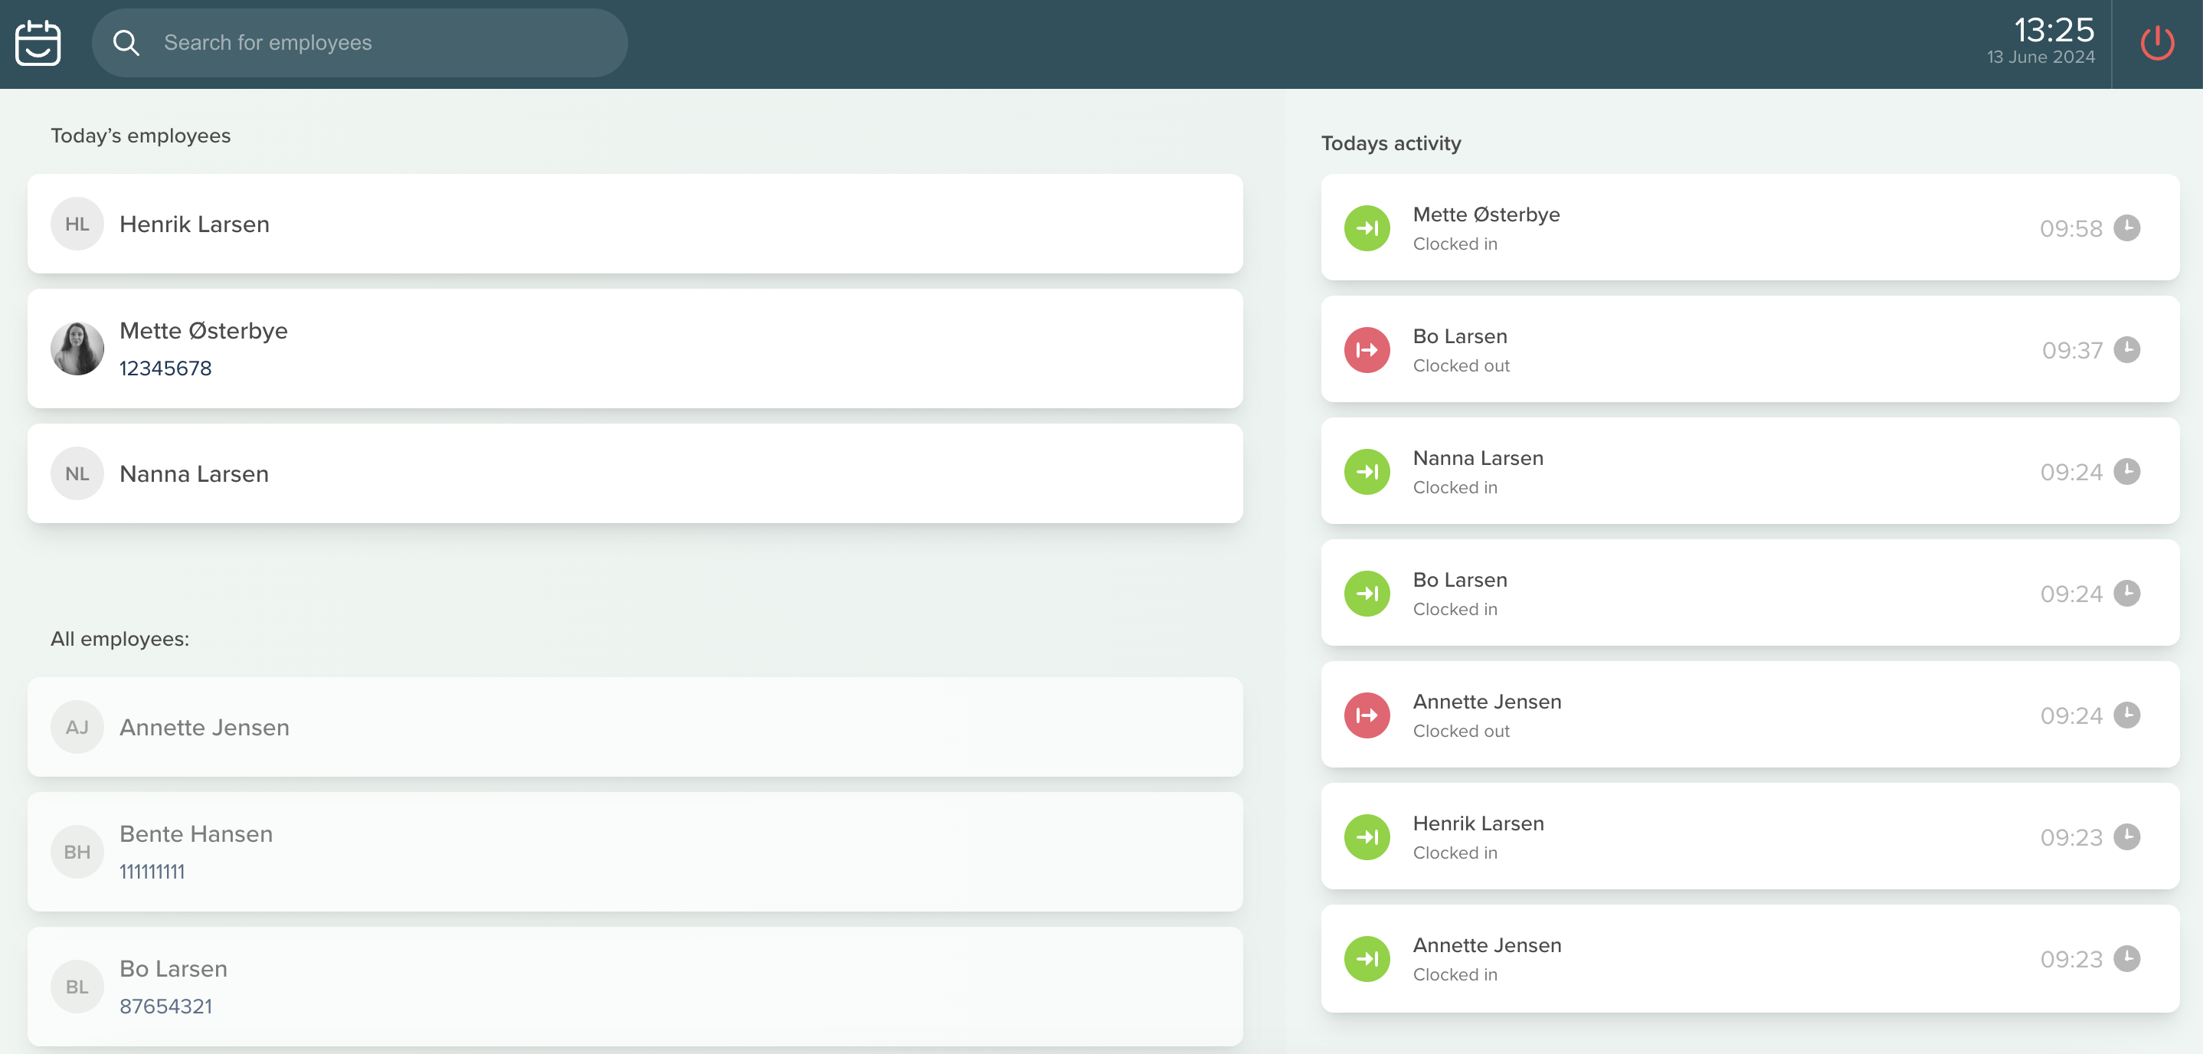The width and height of the screenshot is (2203, 1054).
Task: Select the magnifying glass search icon
Action: pos(126,42)
